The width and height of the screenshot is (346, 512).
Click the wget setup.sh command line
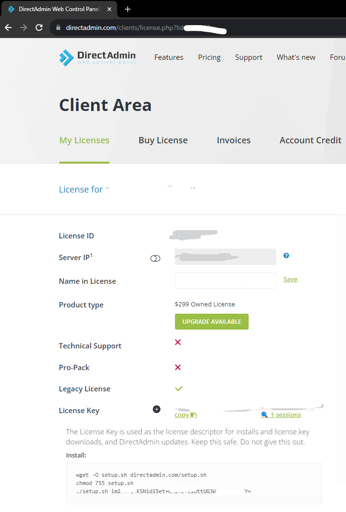tap(141, 475)
